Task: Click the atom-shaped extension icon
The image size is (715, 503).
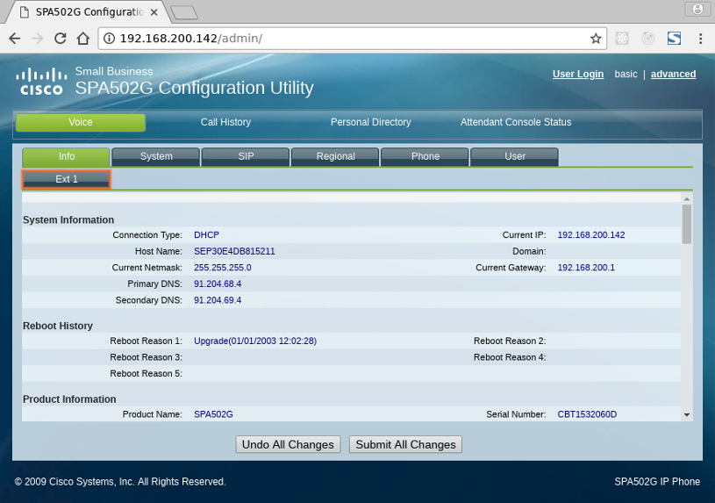Action: (x=622, y=39)
